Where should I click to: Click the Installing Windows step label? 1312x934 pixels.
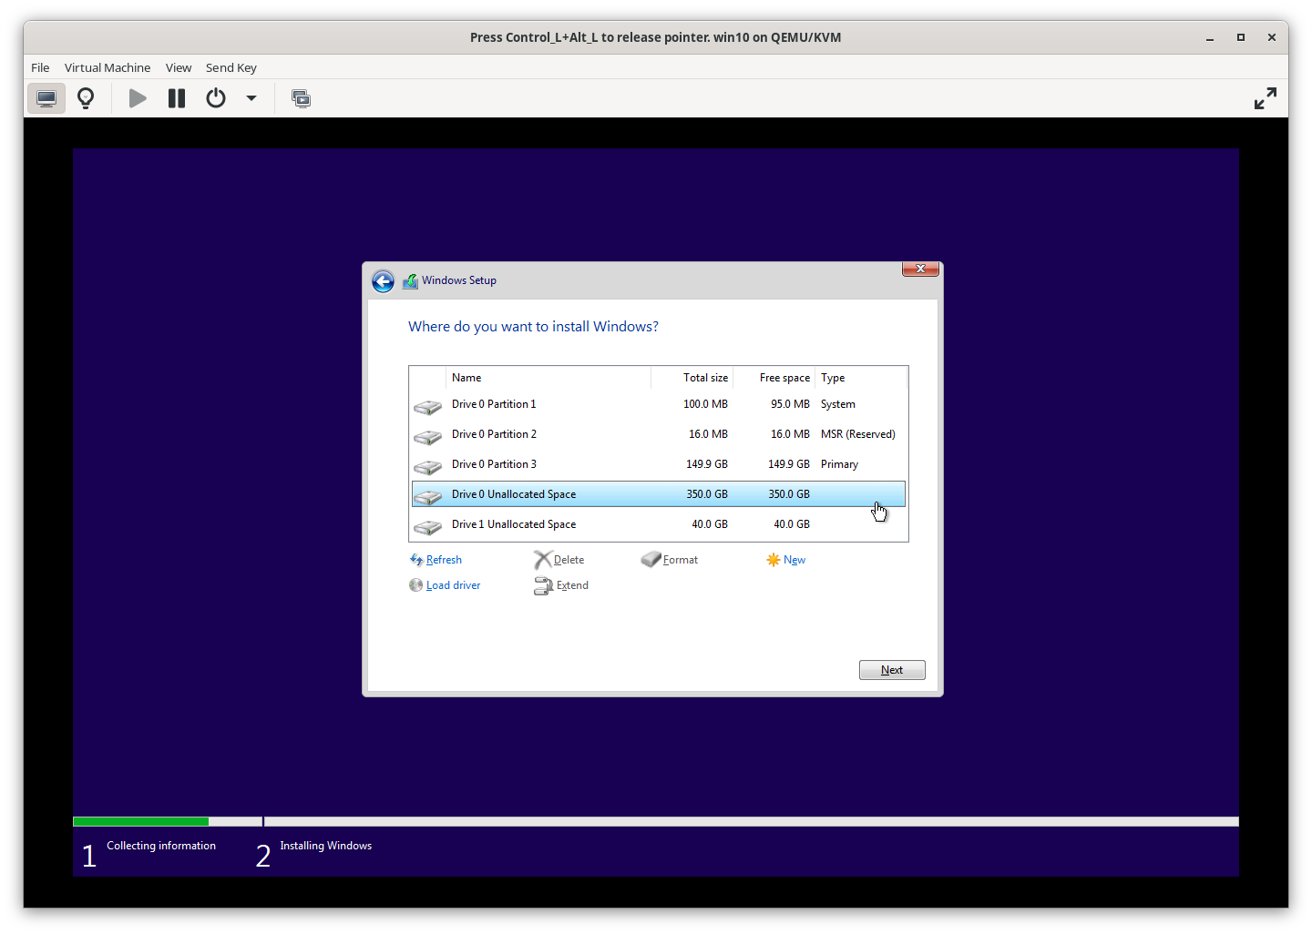(326, 846)
